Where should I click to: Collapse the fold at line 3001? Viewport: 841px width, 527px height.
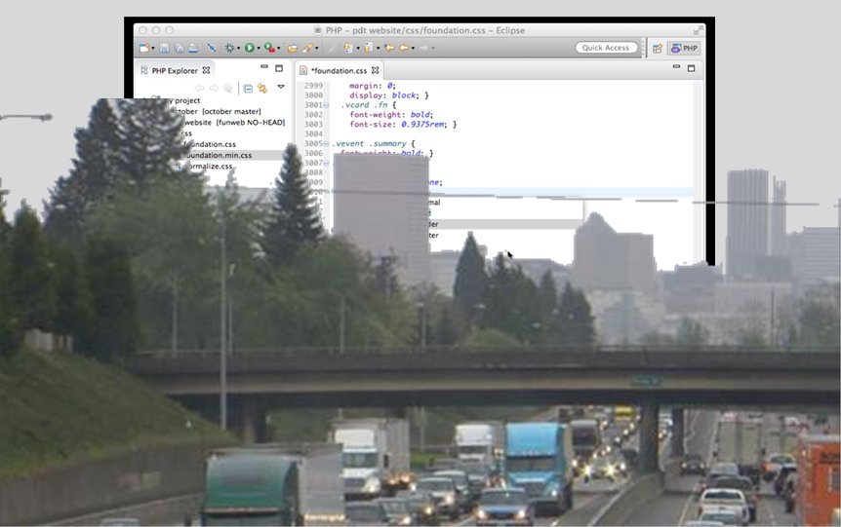pyautogui.click(x=326, y=105)
